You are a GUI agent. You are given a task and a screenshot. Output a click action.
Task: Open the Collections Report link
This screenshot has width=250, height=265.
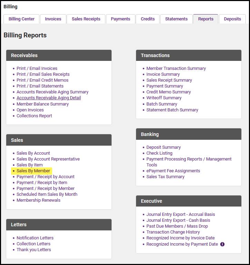(x=34, y=116)
